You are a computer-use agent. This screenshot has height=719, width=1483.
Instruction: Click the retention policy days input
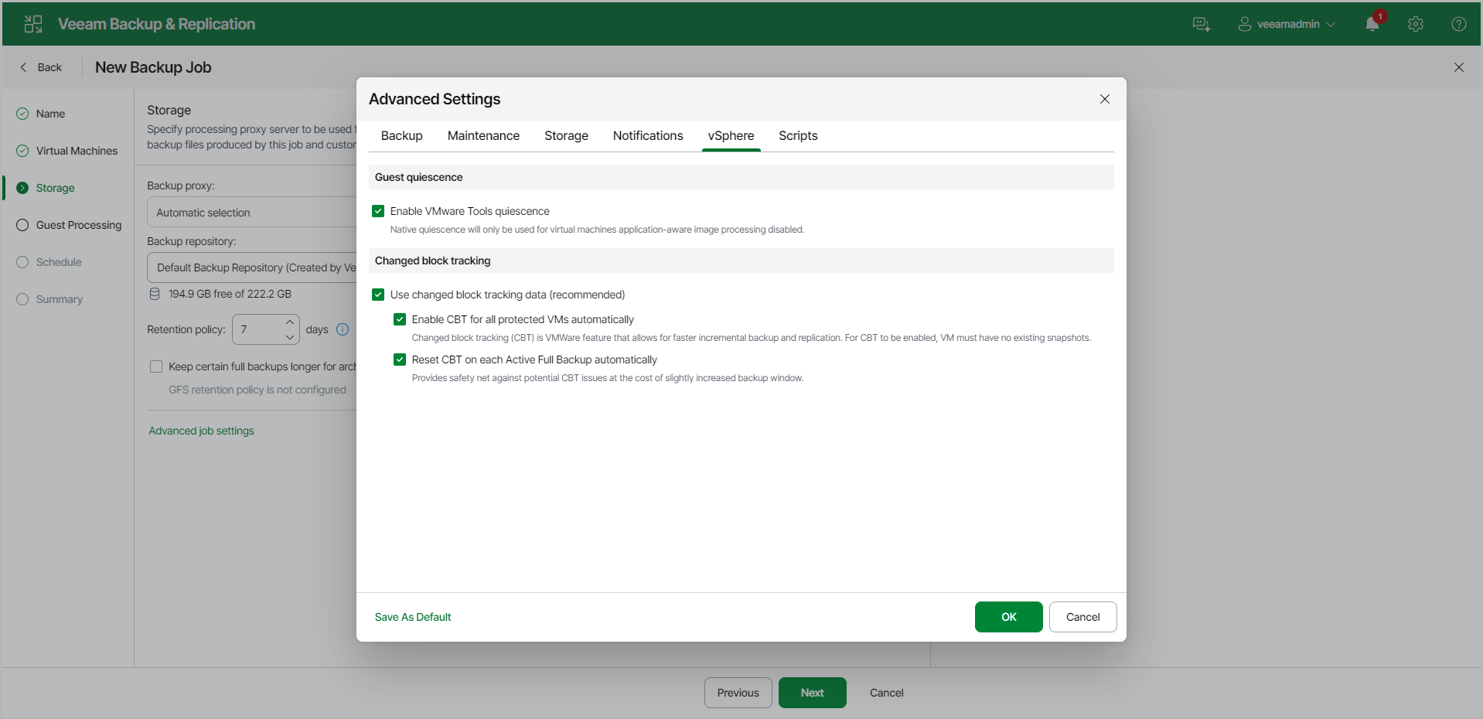257,329
